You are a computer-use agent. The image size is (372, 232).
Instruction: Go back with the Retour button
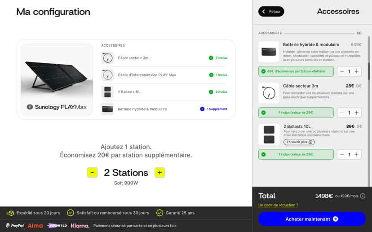[x=271, y=11]
